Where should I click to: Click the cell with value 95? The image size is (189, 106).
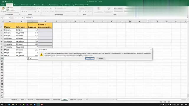[x=33, y=41]
